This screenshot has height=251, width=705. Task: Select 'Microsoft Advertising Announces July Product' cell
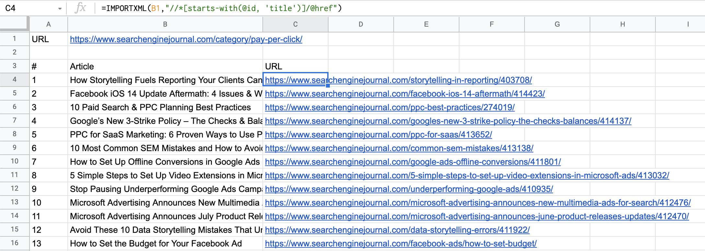click(165, 216)
